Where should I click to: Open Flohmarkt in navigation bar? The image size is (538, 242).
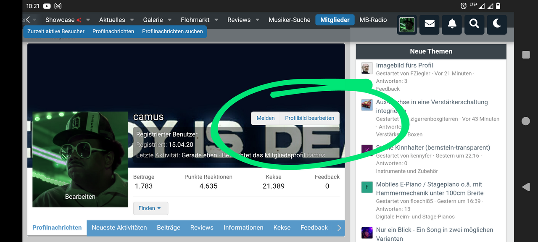(x=195, y=20)
